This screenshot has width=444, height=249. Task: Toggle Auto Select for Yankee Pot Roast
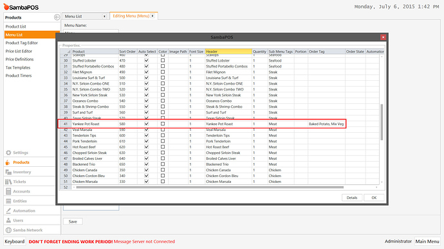click(147, 124)
